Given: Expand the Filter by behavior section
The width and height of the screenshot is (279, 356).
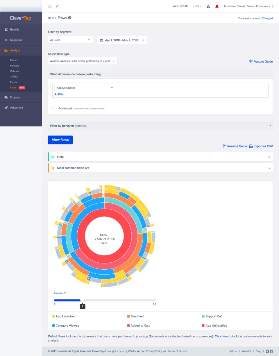Looking at the screenshot, I should 270,126.
